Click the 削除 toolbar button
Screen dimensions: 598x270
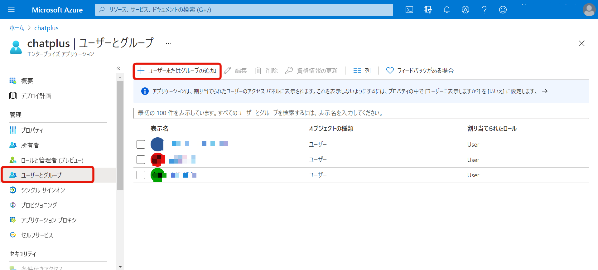click(x=266, y=71)
